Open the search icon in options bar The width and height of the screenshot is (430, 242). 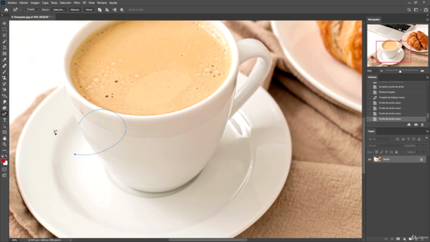point(409,9)
